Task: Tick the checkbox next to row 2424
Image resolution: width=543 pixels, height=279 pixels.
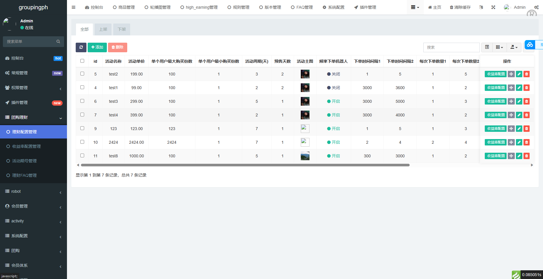Action: (x=82, y=142)
